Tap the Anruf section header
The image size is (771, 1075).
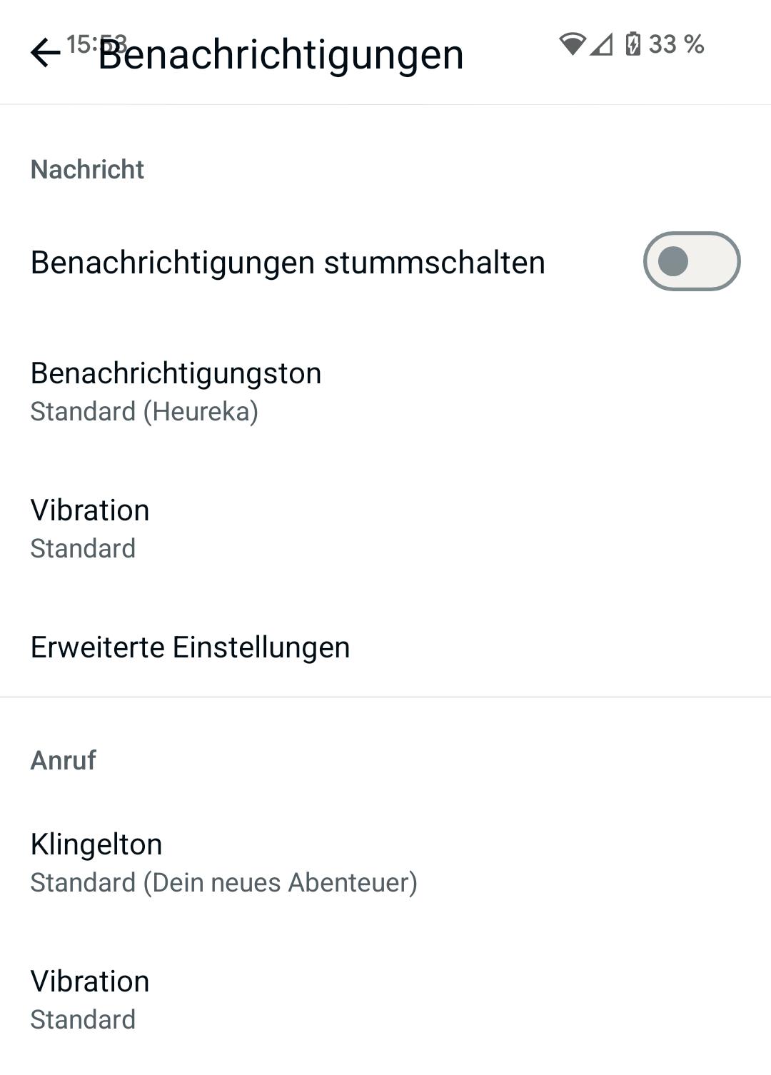[63, 761]
